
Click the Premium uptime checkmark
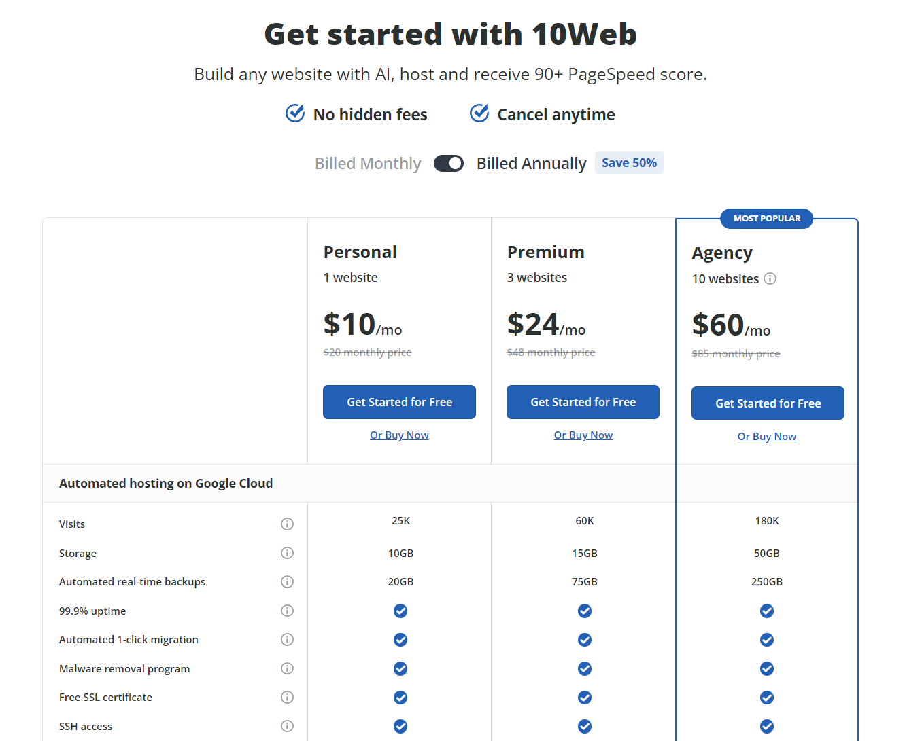(584, 611)
